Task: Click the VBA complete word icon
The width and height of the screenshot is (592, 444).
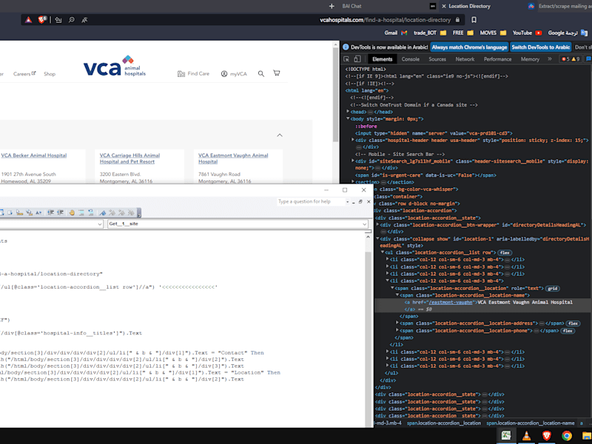Action: tap(38, 212)
